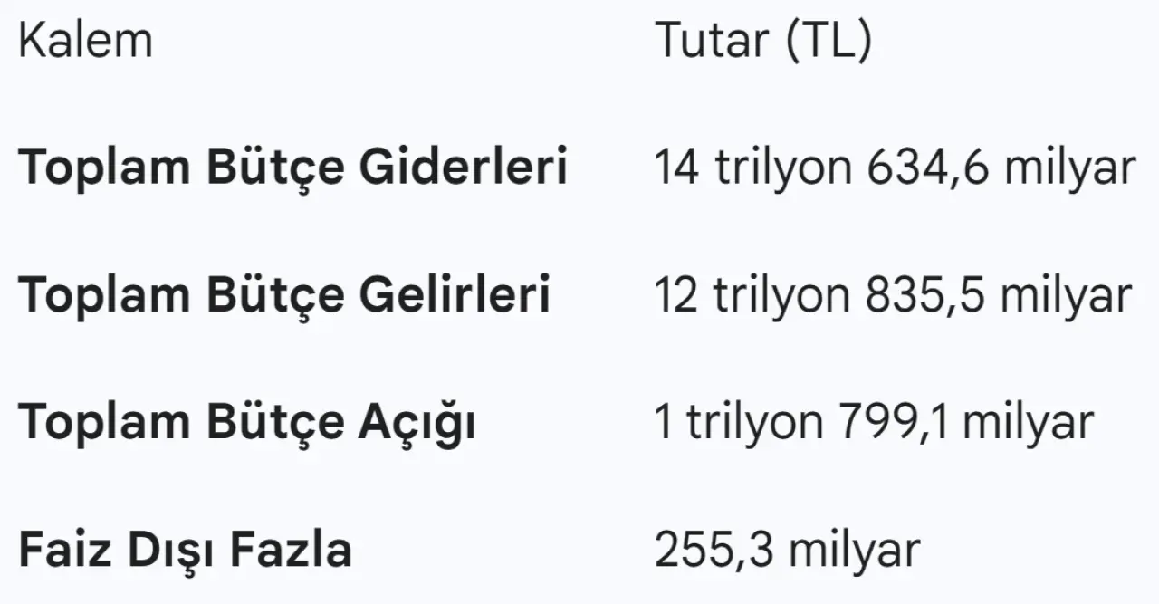Select the Toplam Bütçe Gelirleri row label
The height and width of the screenshot is (604, 1159).
pos(284,294)
